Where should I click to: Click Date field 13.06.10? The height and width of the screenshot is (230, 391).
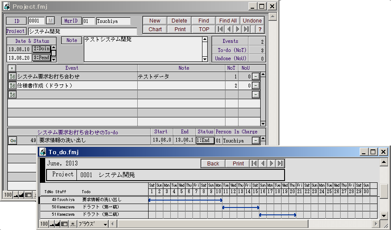19,49
